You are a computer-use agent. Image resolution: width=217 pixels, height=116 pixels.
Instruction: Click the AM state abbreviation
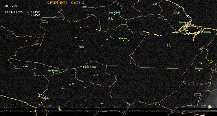(x=82, y=47)
